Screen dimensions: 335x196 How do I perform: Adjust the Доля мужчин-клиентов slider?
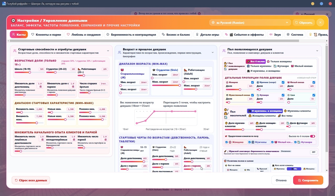[x=239, y=129]
